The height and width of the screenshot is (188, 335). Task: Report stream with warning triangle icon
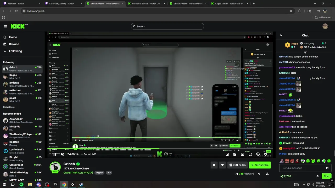[267, 174]
